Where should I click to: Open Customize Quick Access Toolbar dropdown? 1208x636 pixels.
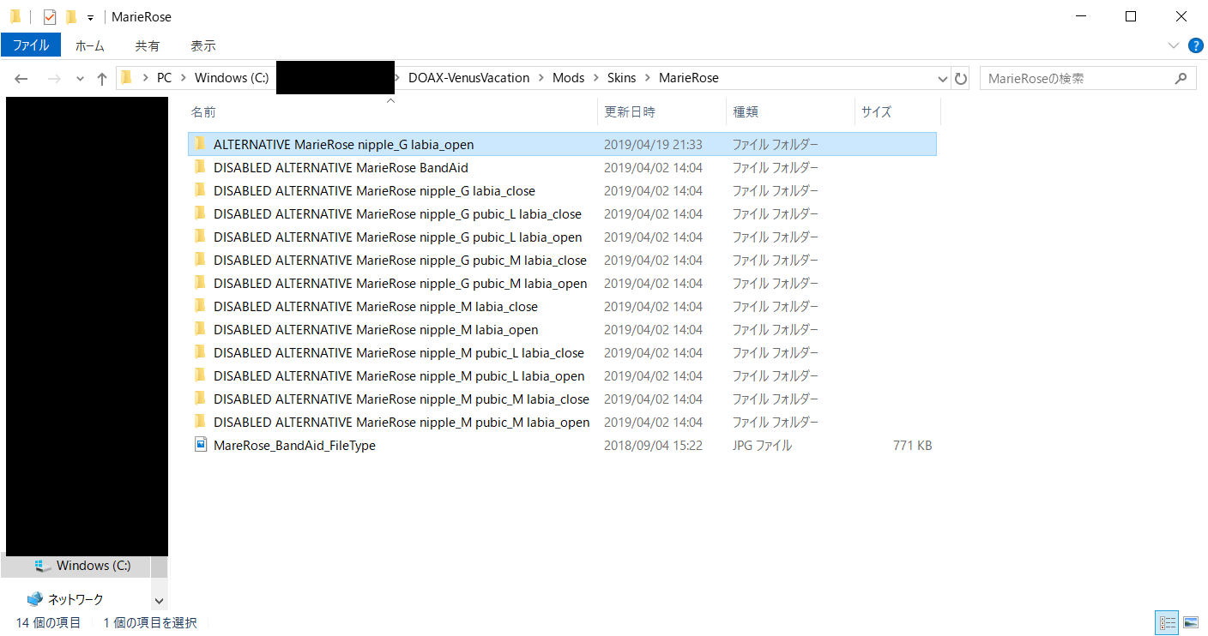point(90,17)
